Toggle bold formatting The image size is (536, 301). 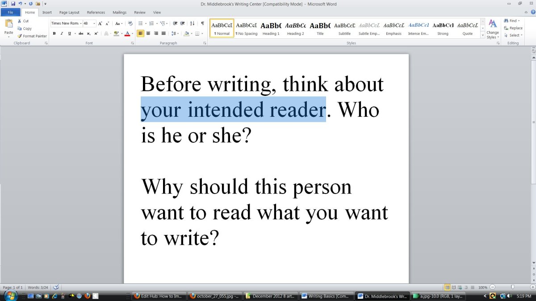point(54,33)
